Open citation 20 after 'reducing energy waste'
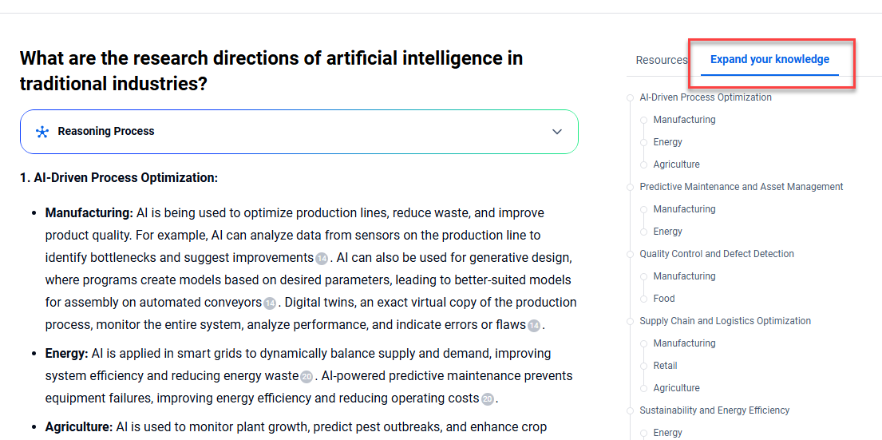The image size is (882, 440). 307,376
